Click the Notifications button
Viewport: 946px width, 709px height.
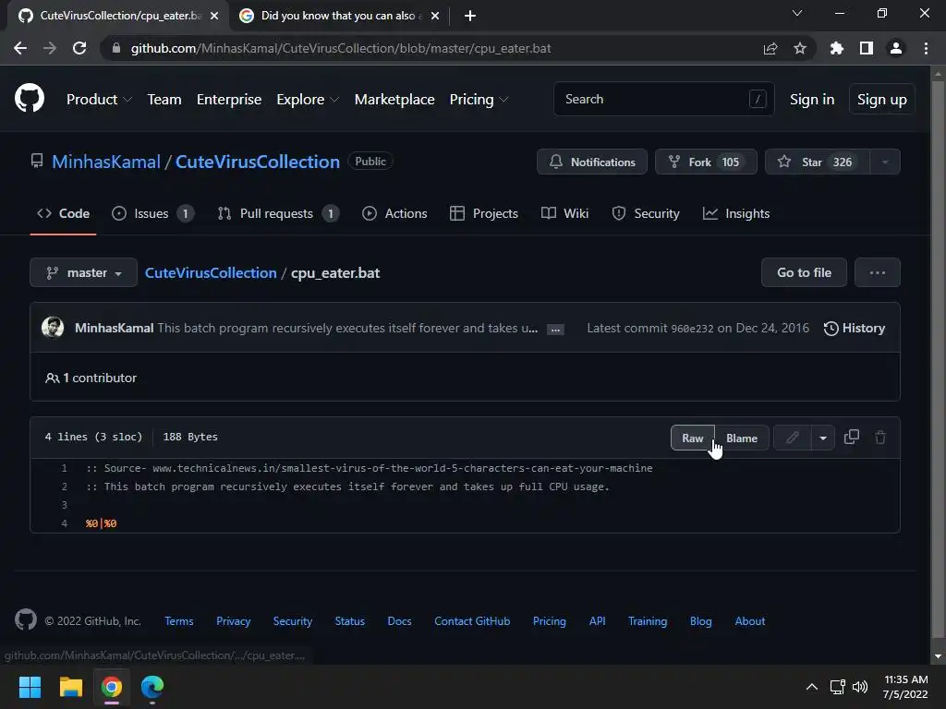click(x=592, y=162)
